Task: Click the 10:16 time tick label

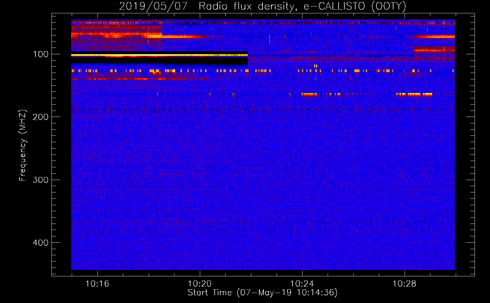Action: [97, 284]
